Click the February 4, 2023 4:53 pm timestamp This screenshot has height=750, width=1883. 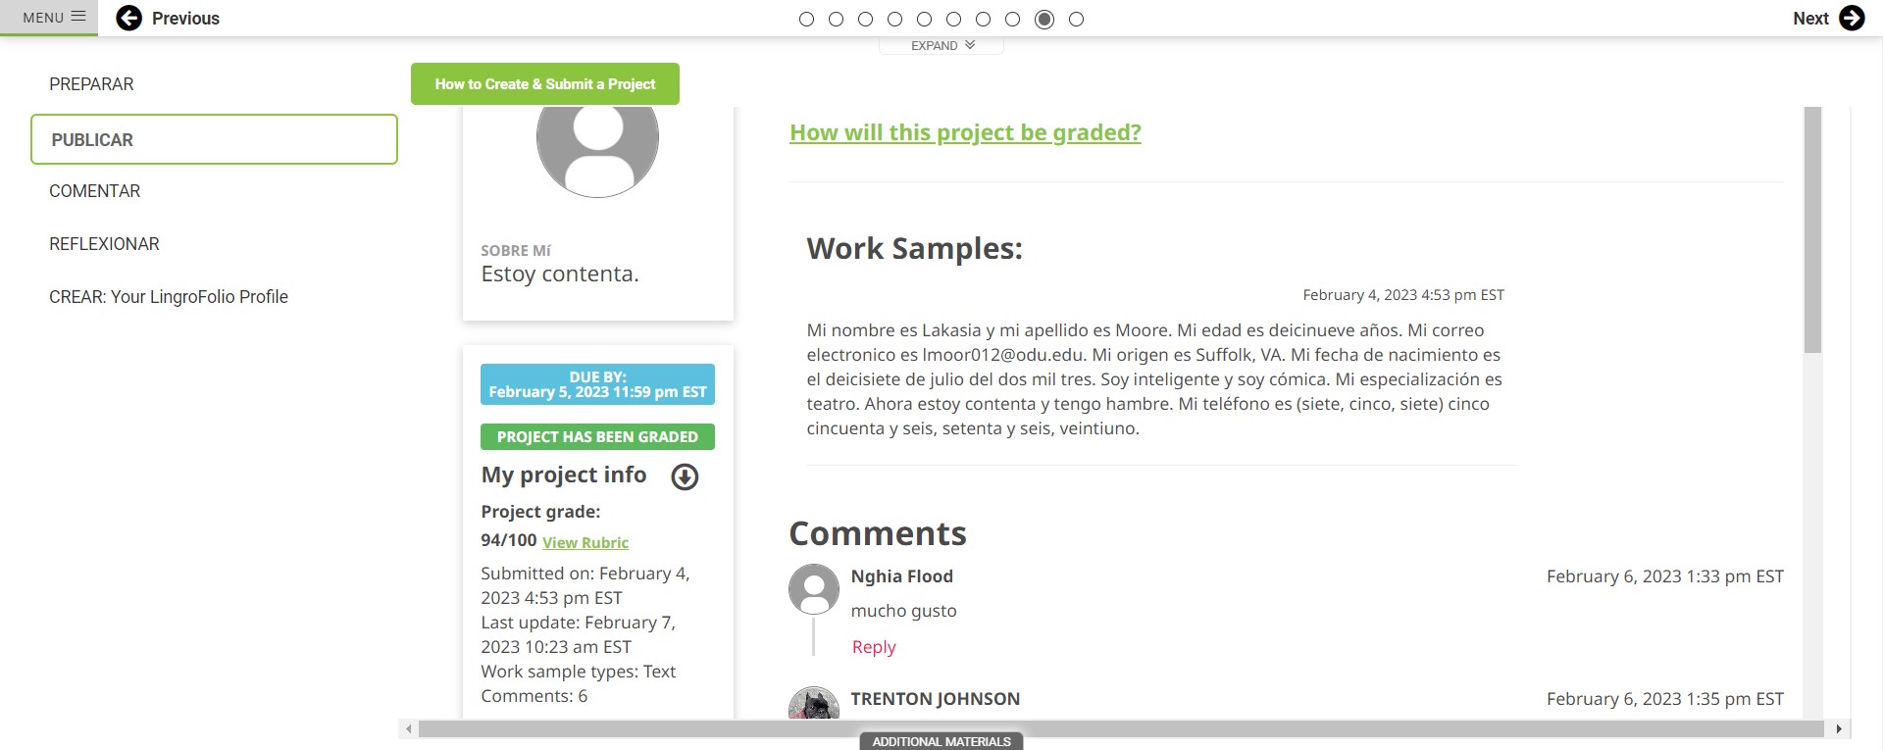1403,295
